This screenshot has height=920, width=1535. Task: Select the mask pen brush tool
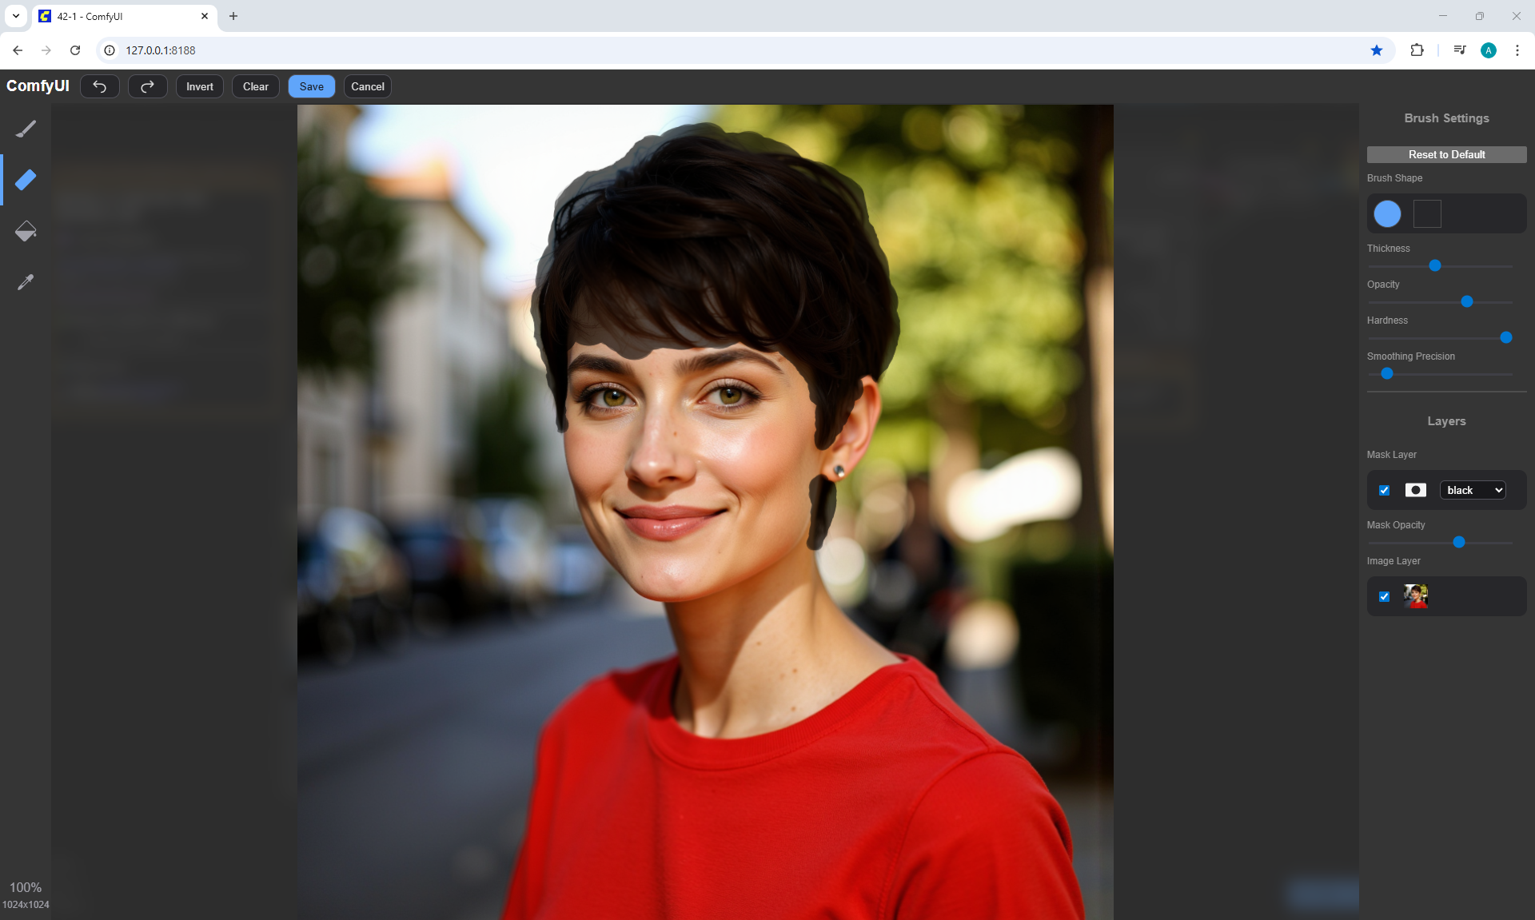[26, 129]
